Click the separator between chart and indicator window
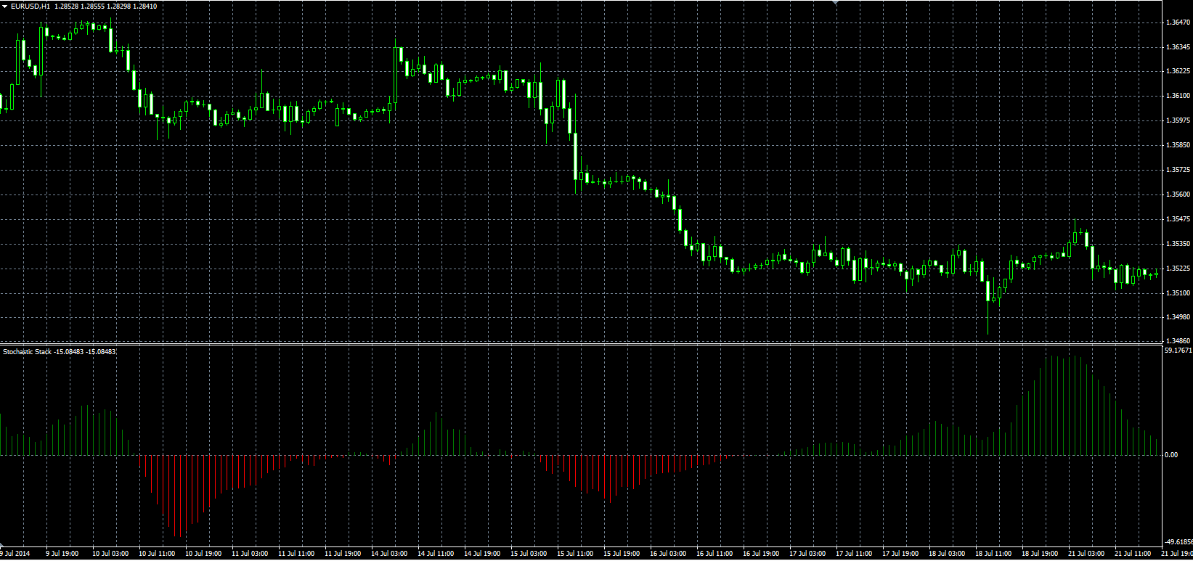The image size is (1193, 561). [x=581, y=344]
